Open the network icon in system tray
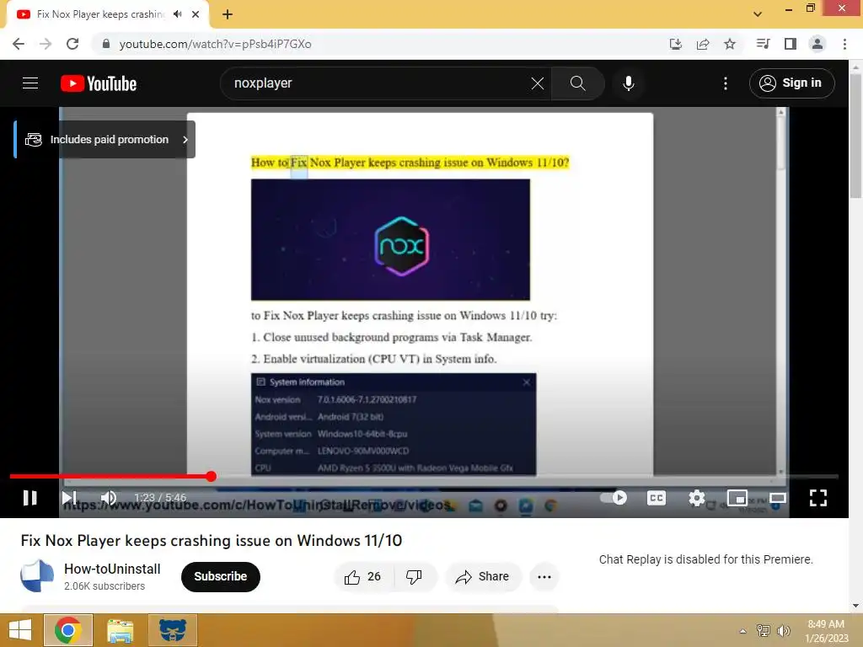The image size is (863, 647). (764, 630)
